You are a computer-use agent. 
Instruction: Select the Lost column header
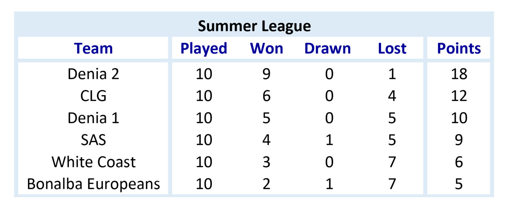pyautogui.click(x=392, y=48)
